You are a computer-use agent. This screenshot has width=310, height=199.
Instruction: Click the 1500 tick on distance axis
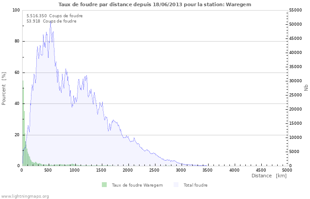101,170
